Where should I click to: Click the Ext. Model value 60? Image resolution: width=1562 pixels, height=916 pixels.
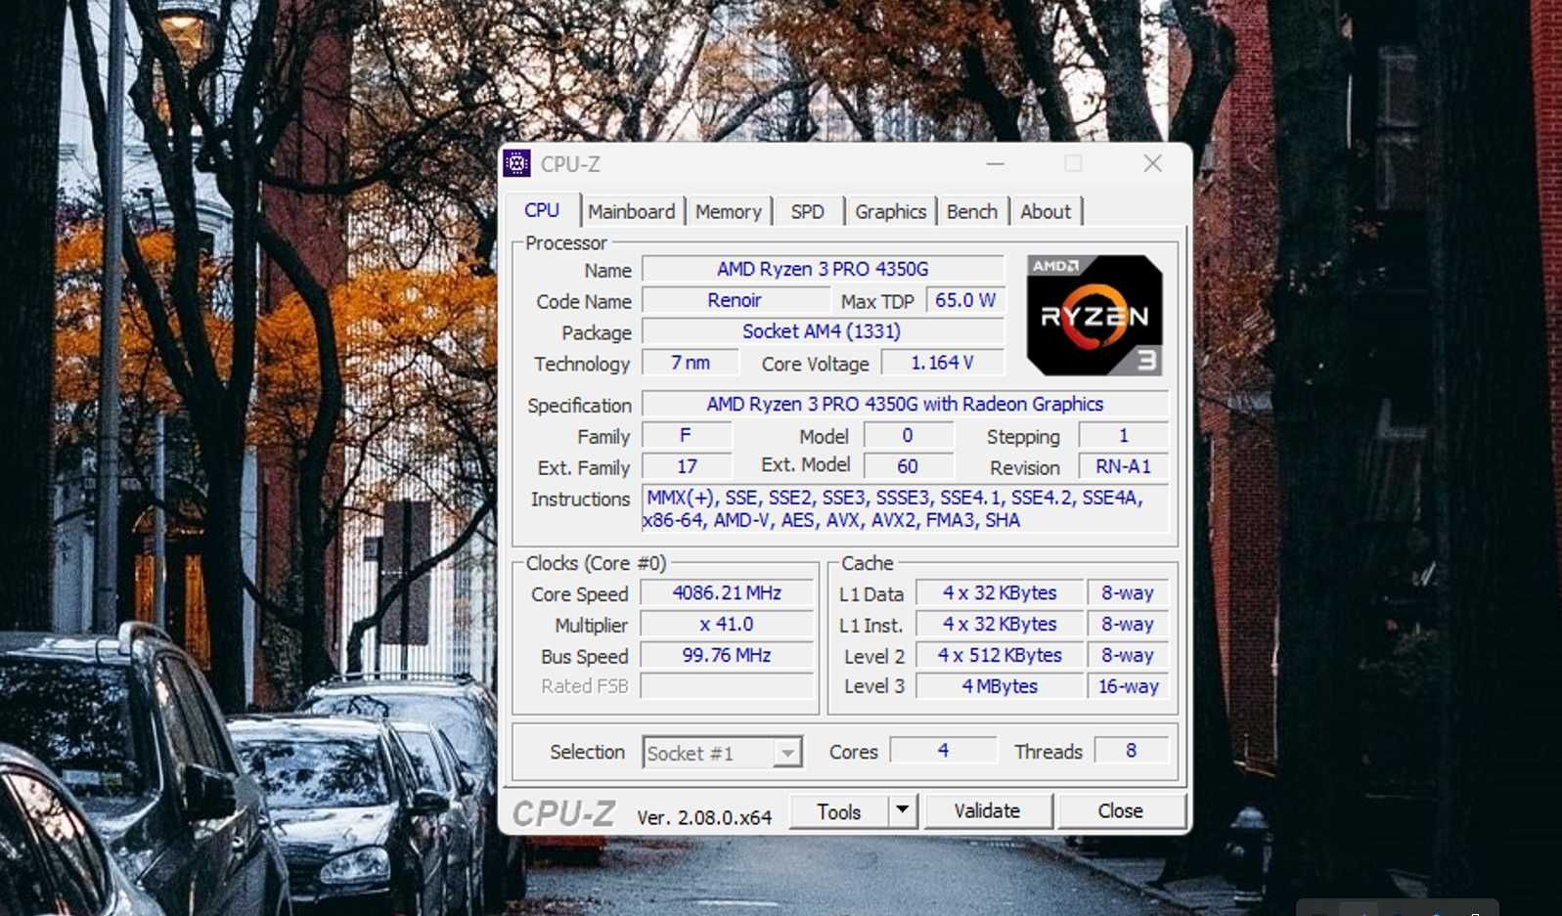click(x=908, y=466)
